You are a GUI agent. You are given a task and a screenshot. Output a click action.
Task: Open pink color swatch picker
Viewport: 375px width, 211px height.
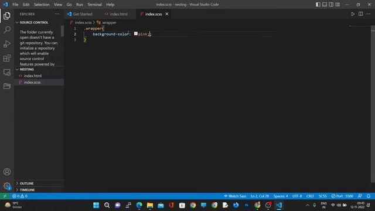135,34
